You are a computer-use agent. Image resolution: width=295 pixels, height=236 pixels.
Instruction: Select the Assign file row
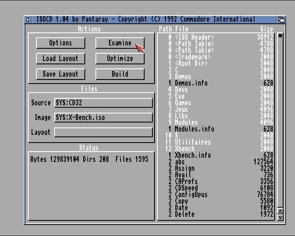[x=216, y=168]
